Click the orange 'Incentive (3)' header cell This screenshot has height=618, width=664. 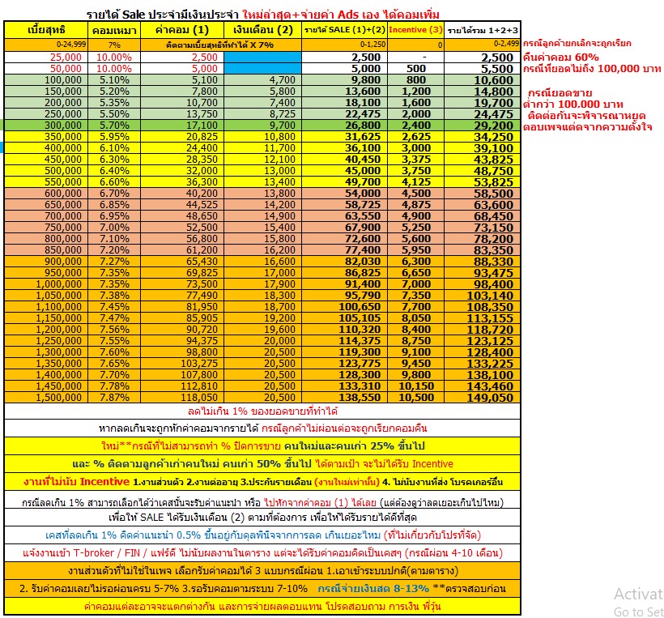415,30
